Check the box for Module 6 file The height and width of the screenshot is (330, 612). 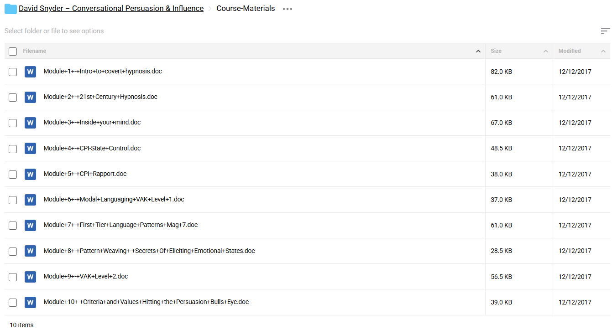pyautogui.click(x=13, y=200)
